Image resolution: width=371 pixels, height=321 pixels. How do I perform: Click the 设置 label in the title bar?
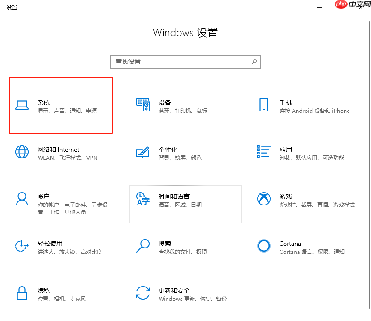click(12, 7)
